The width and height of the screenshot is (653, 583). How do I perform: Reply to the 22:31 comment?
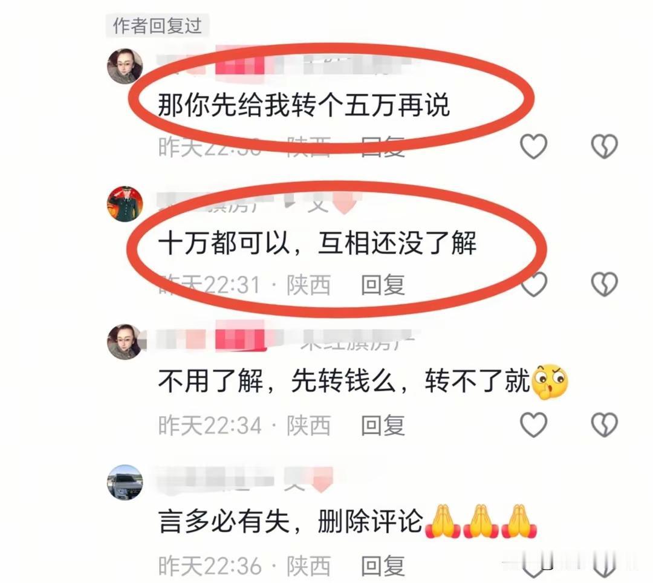click(x=383, y=285)
